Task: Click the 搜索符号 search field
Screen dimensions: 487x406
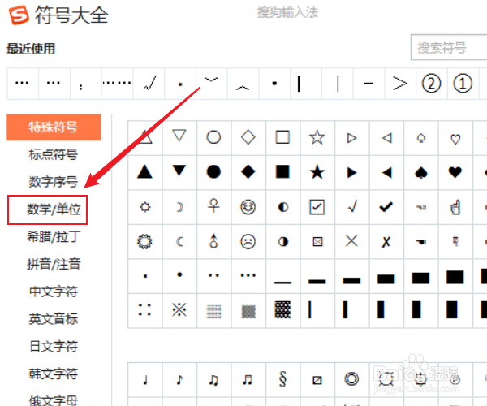Action: 449,47
